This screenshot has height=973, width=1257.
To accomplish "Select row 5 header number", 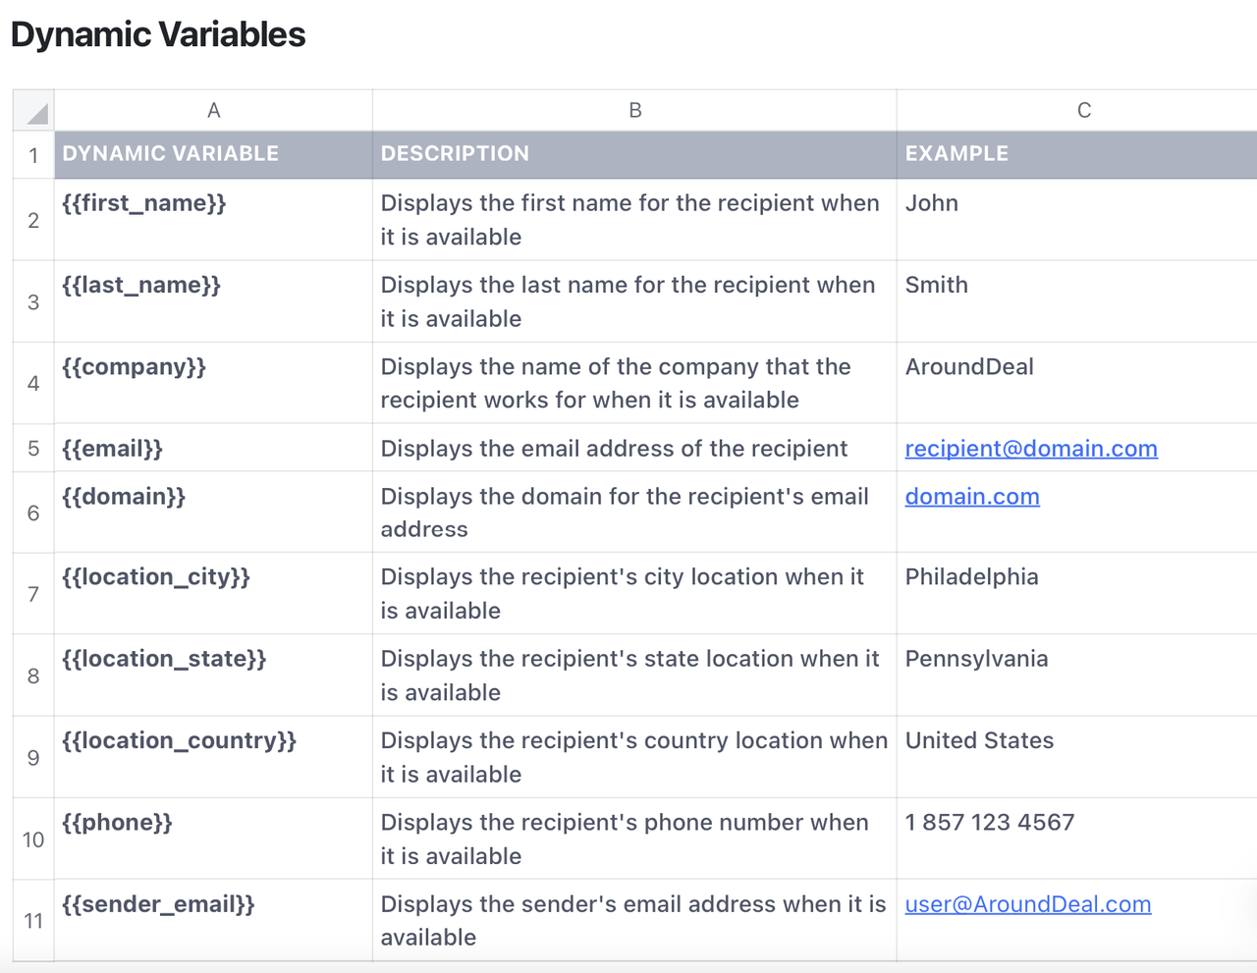I will (x=33, y=449).
